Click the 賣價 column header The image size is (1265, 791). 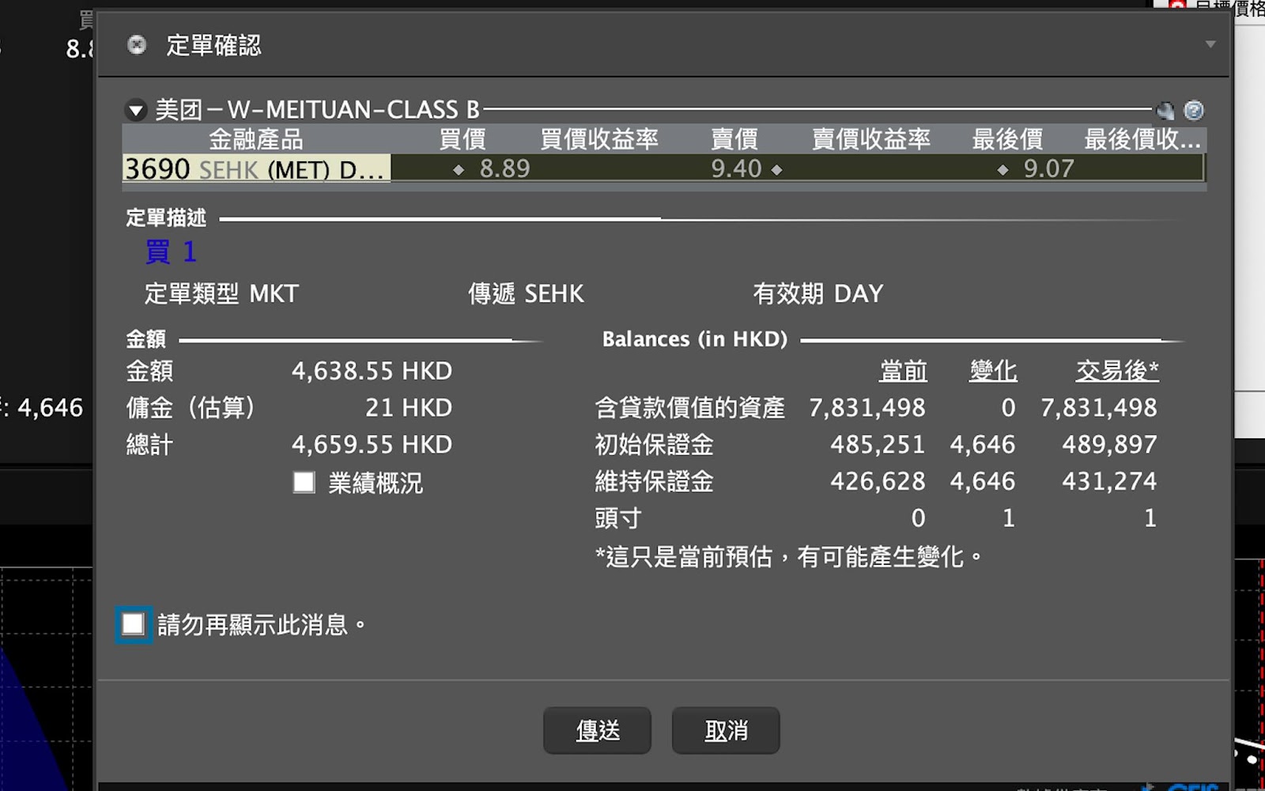734,139
